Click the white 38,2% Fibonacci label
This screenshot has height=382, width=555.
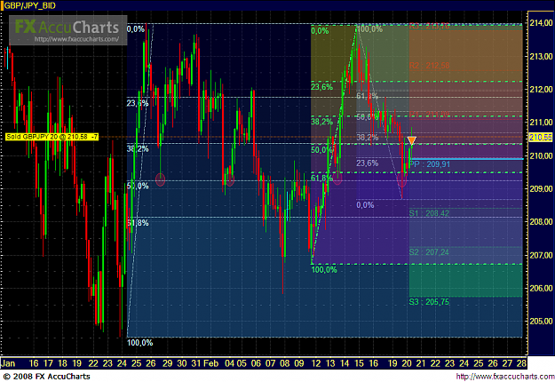coord(138,149)
